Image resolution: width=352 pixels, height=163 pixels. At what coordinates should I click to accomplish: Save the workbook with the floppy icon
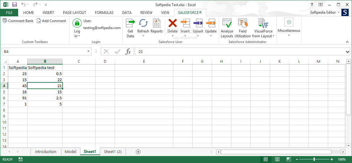(x=15, y=5)
